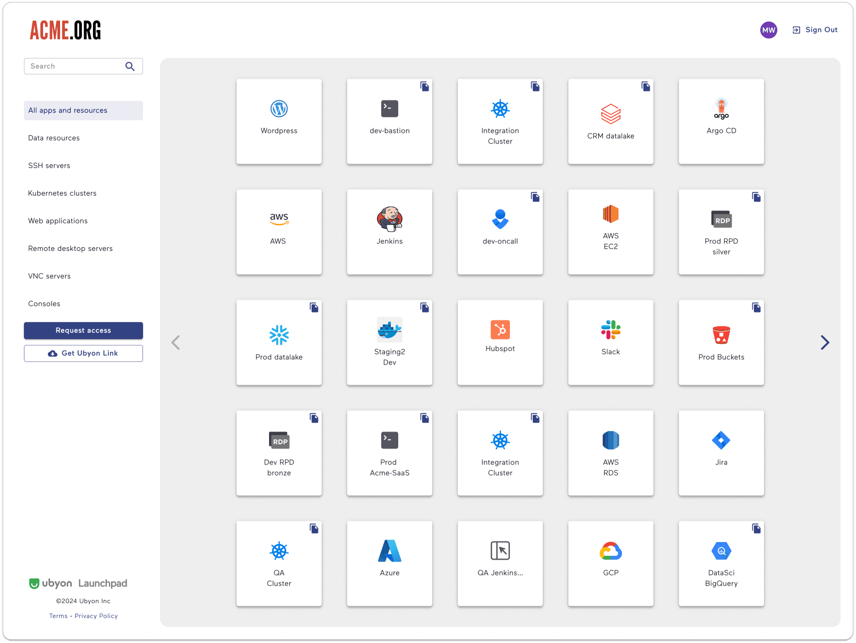Click the copy icon on Prod Buckets tile
856x643 pixels.
(x=757, y=308)
